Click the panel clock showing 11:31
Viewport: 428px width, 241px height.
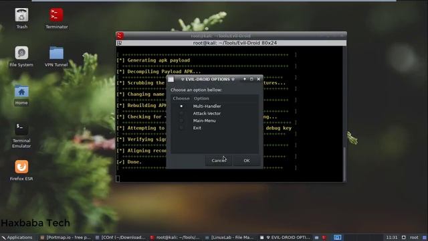click(x=392, y=238)
